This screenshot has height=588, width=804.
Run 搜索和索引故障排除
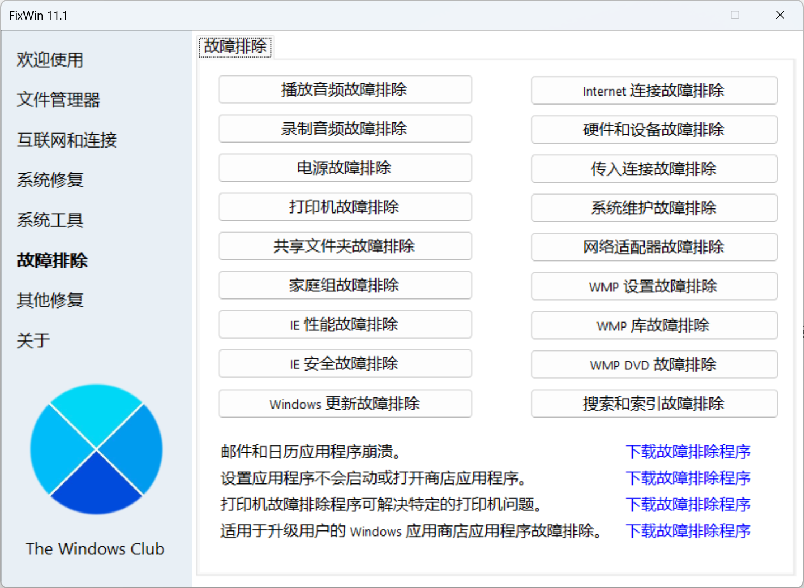pyautogui.click(x=653, y=404)
